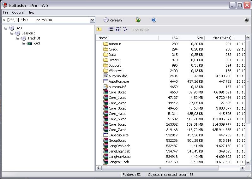The width and height of the screenshot is (252, 179).
Task: Click the vertical scrollbar up arrow
Action: [248, 38]
